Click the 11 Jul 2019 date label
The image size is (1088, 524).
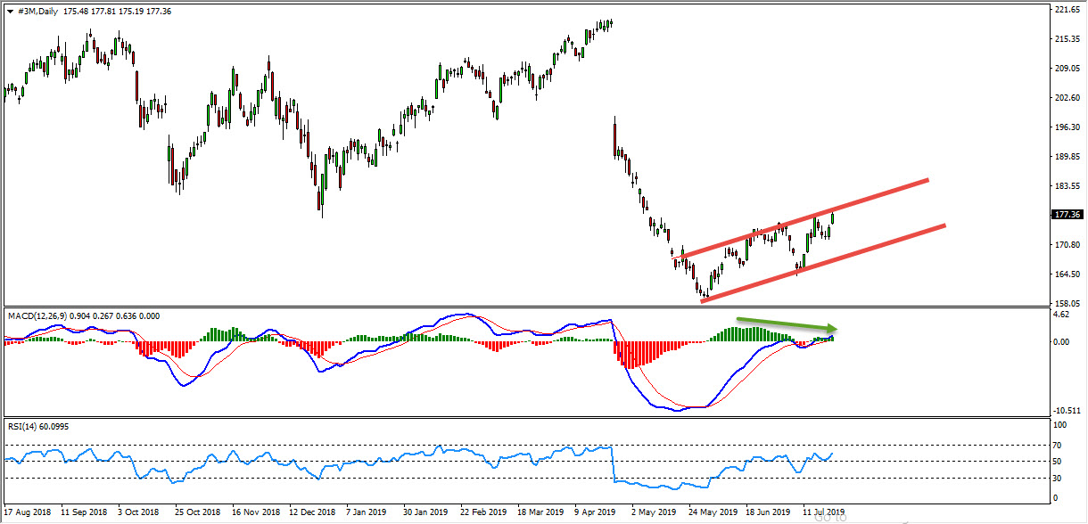822,512
